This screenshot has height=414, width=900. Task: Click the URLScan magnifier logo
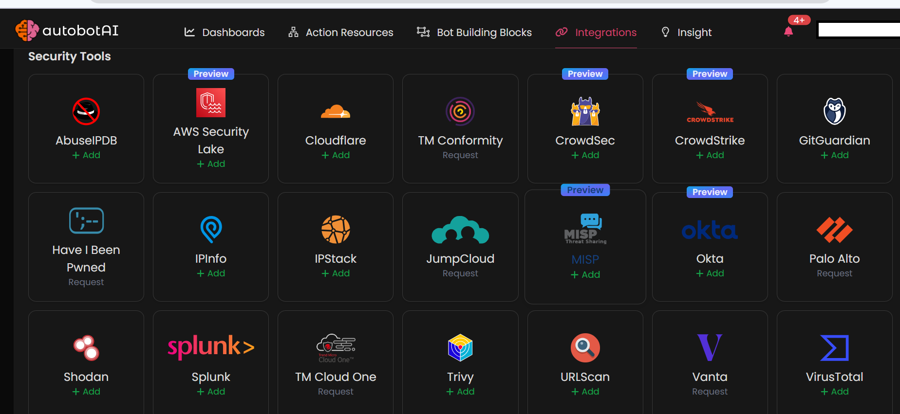click(x=585, y=348)
